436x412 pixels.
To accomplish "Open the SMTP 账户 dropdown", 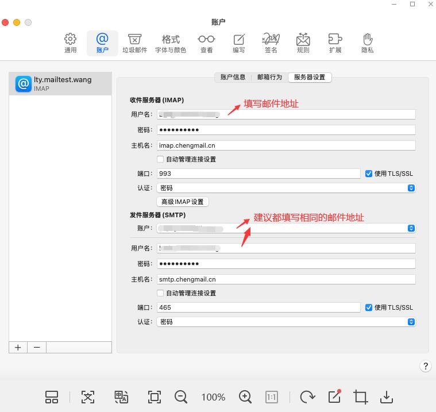I will (x=286, y=228).
